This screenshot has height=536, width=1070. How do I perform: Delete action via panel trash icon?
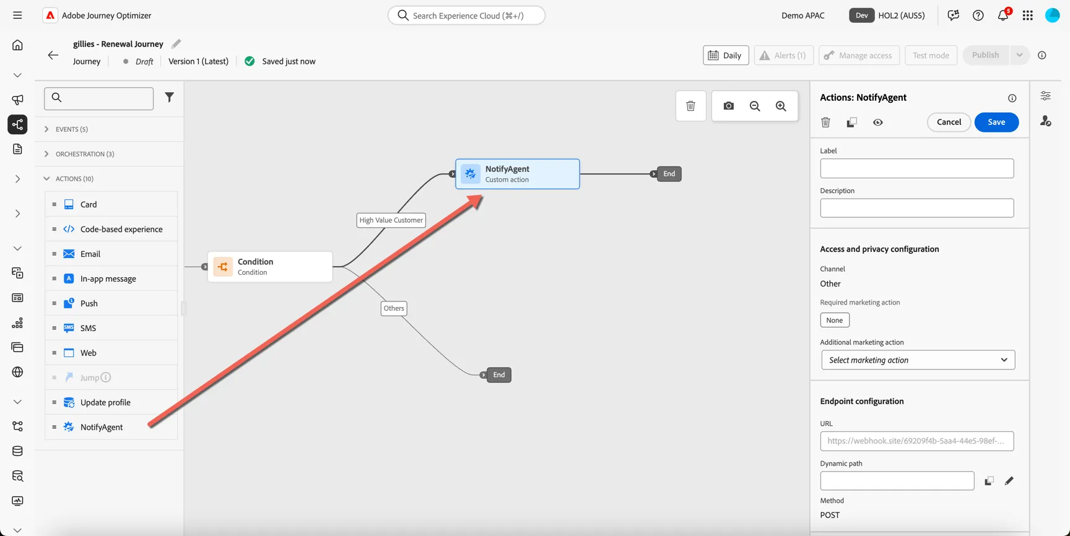[825, 122]
